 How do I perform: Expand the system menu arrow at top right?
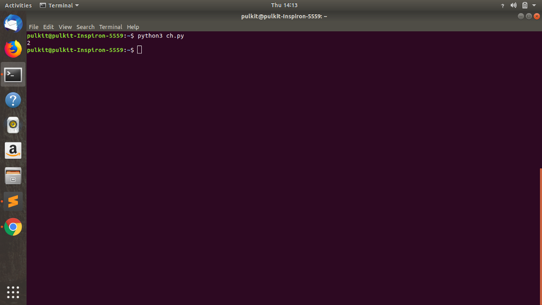click(534, 5)
